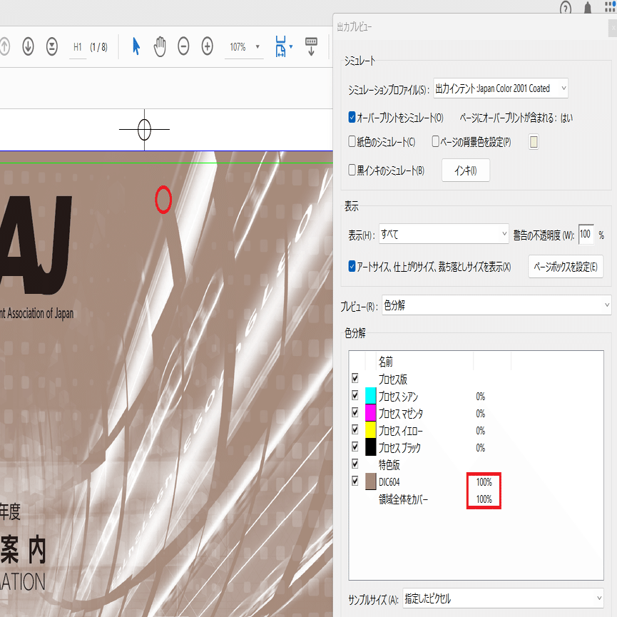The image size is (617, 617).
Task: Zoom out with the minus icon
Action: 183,46
